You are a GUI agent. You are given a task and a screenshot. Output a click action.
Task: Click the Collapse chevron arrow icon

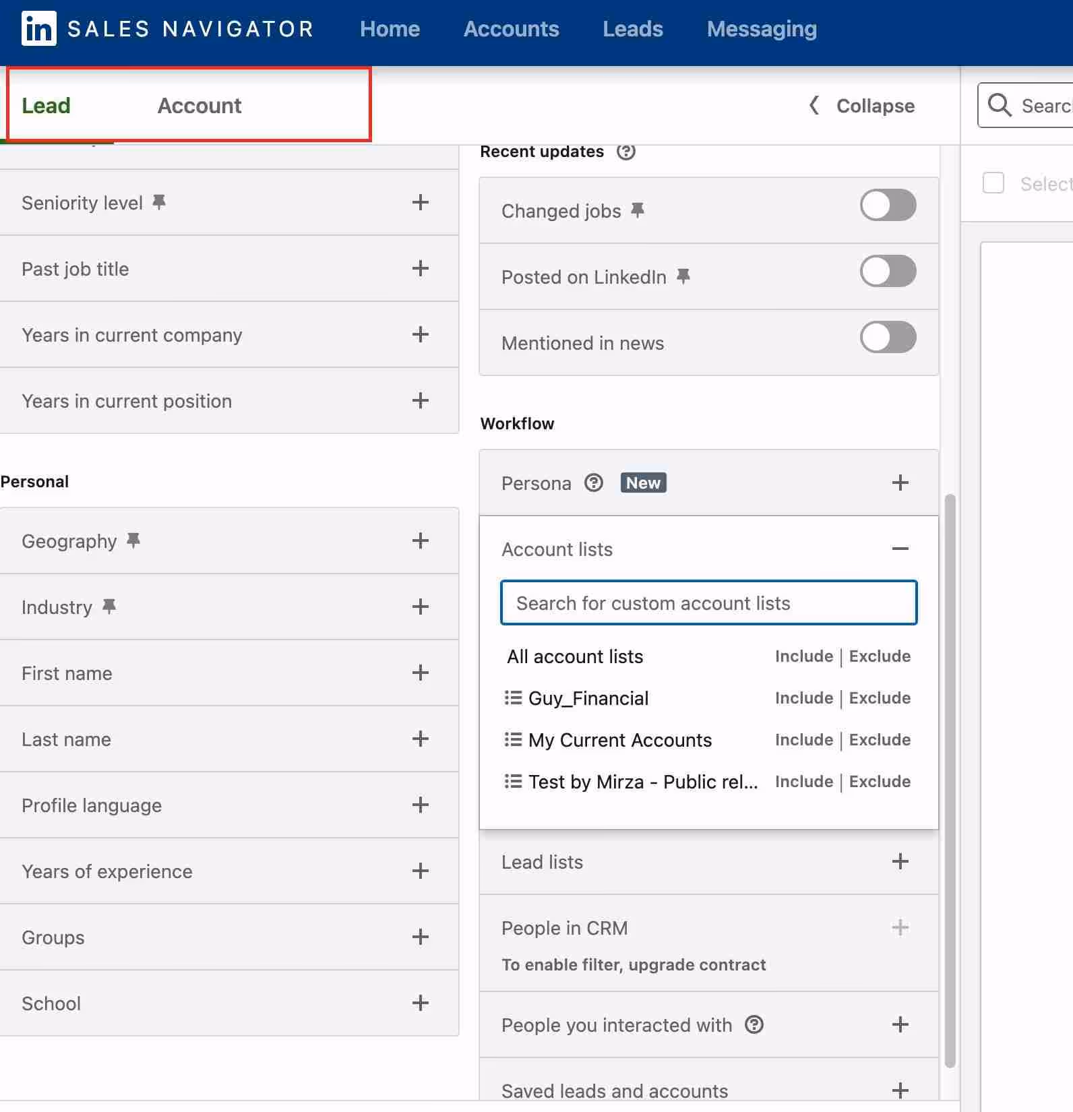pos(814,105)
